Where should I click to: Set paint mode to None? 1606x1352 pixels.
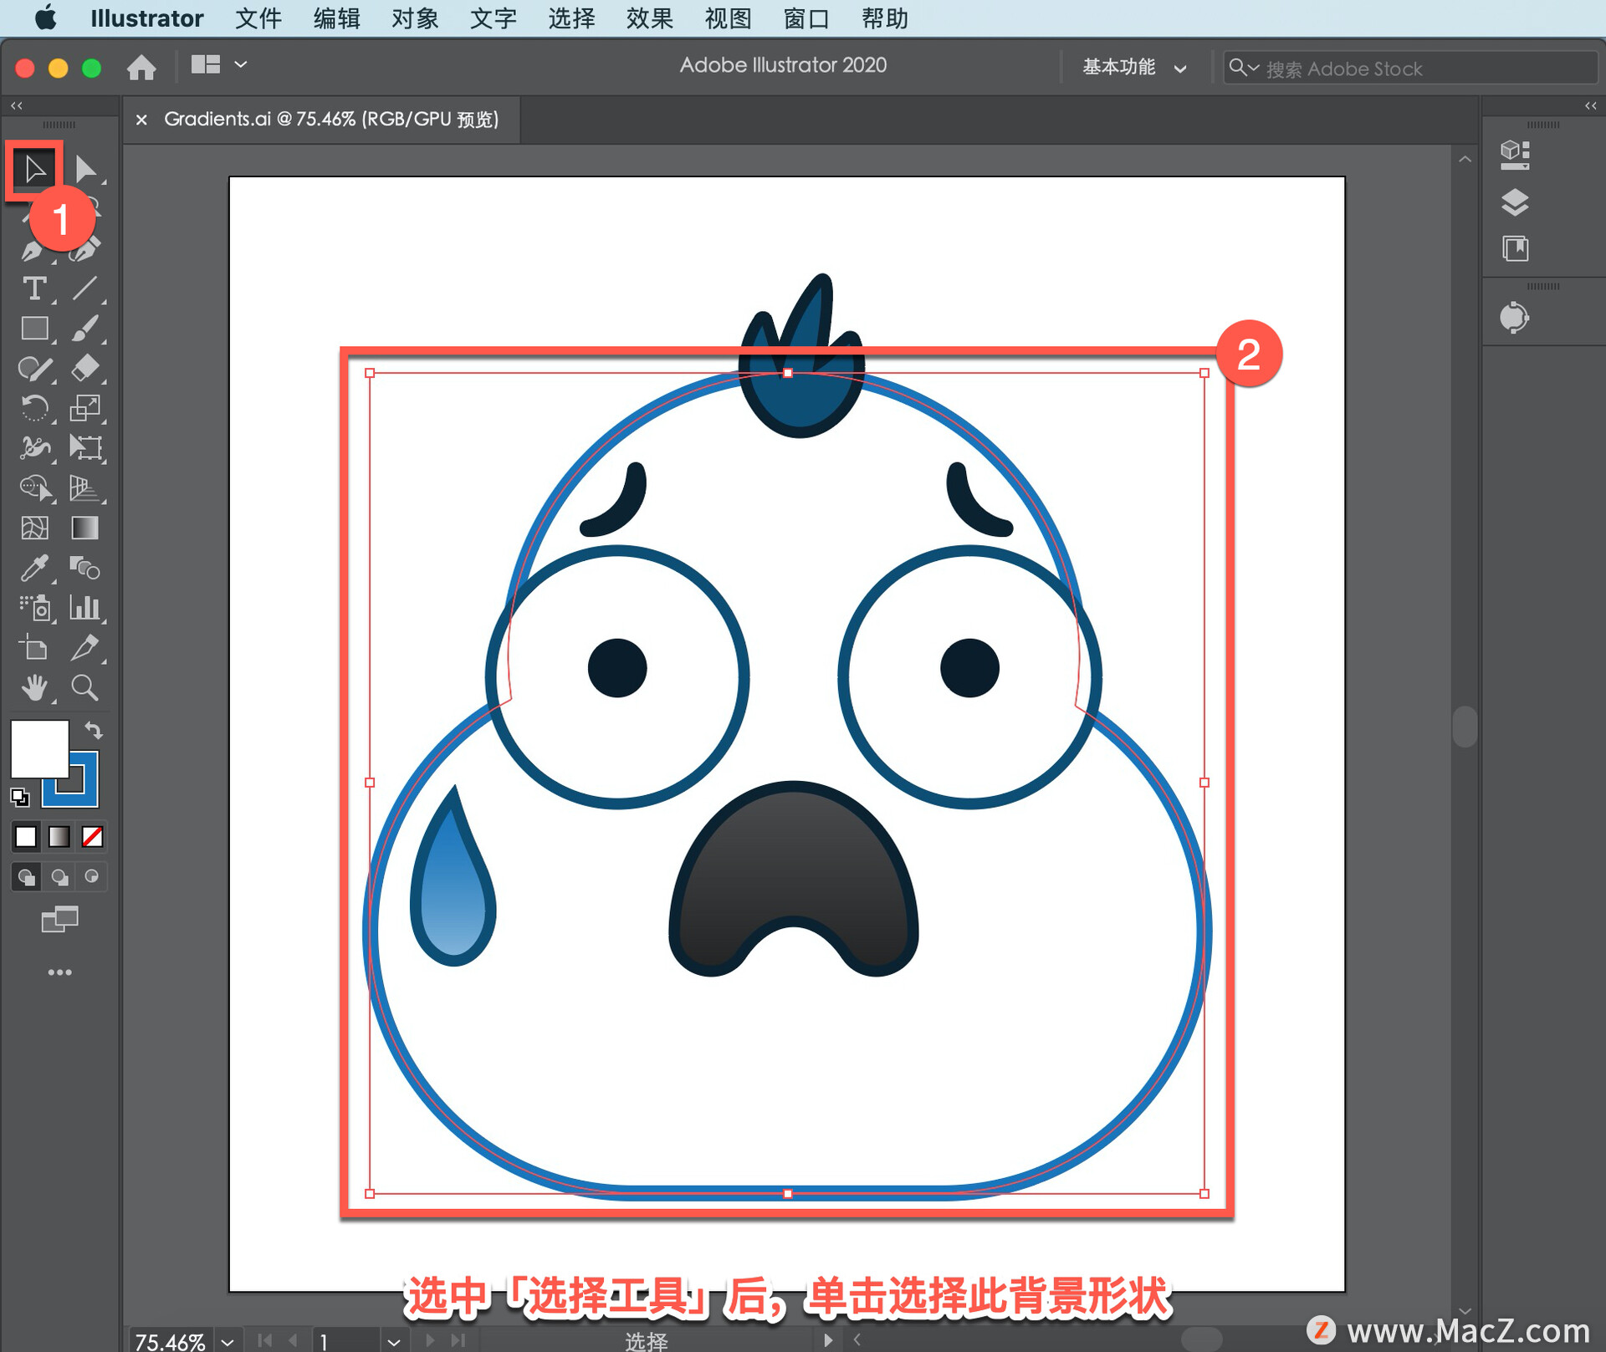tap(92, 837)
